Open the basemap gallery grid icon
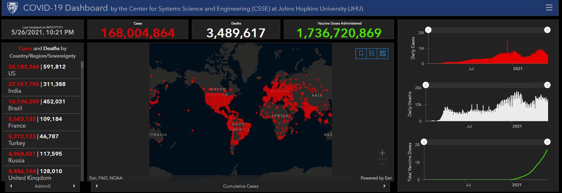The image size is (562, 193). pyautogui.click(x=383, y=53)
